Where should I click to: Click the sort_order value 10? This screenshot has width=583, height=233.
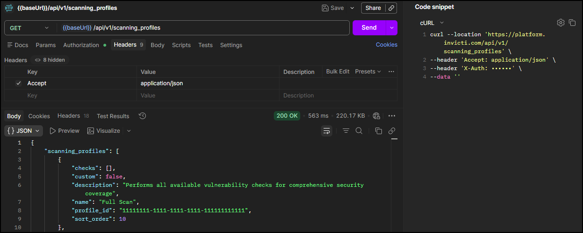(122, 219)
